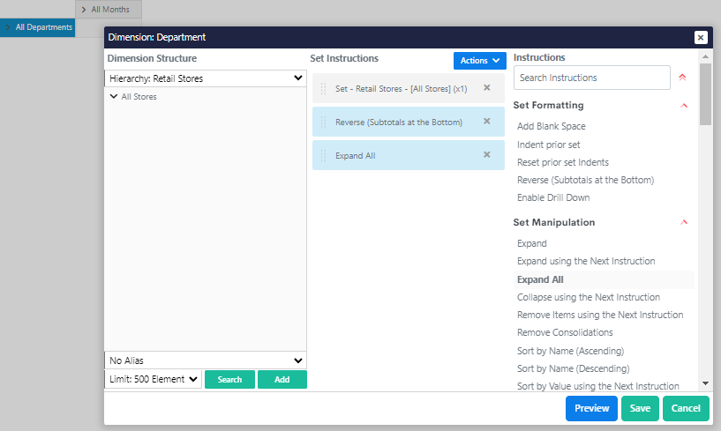Collapse all instructions via top chevron
This screenshot has width=721, height=431.
click(x=682, y=78)
